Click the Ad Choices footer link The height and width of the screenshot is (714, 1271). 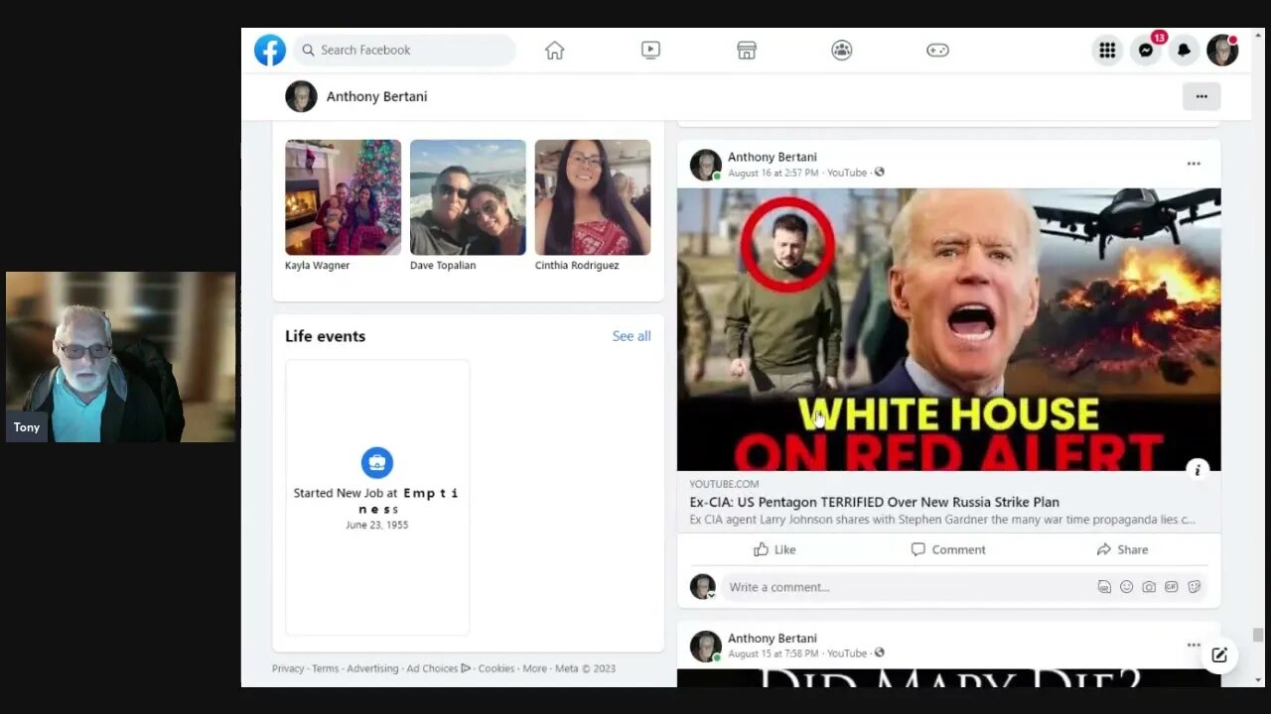coord(438,668)
